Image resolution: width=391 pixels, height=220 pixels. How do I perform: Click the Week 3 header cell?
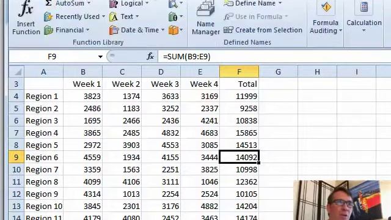(161, 84)
